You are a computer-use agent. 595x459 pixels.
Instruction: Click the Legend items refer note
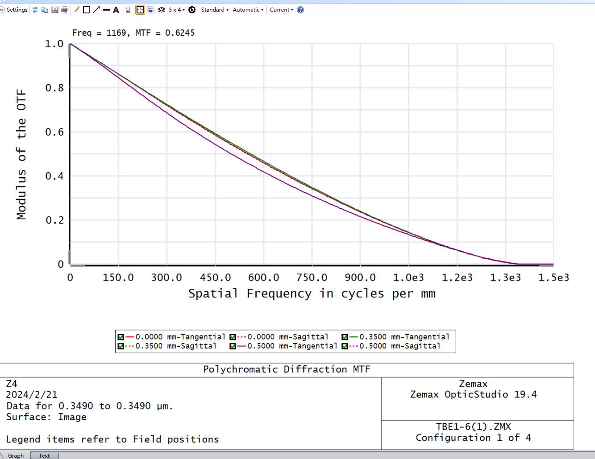point(112,439)
